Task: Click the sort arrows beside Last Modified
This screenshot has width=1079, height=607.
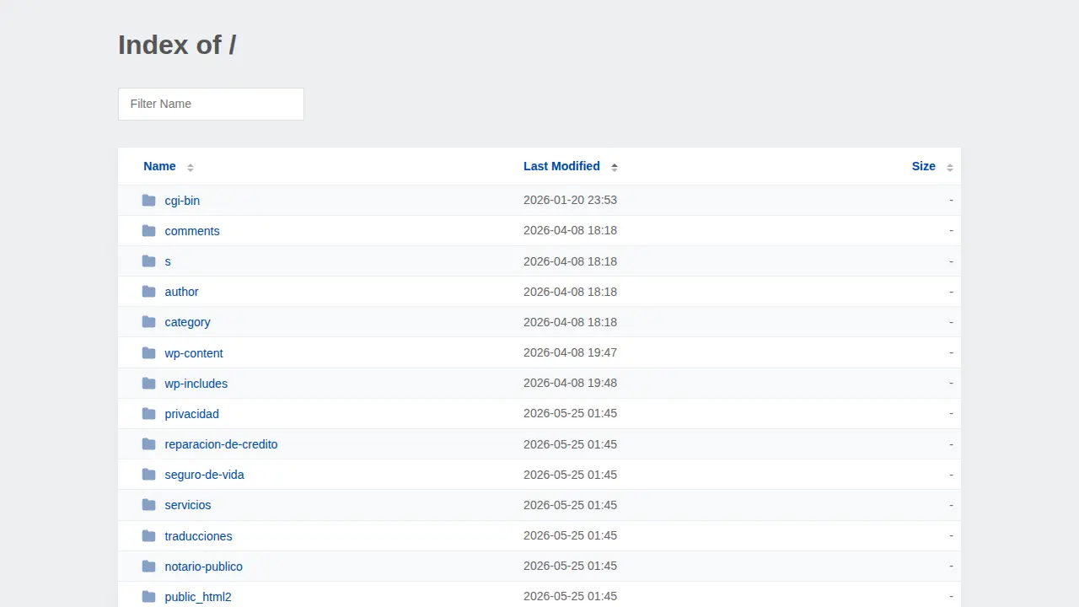Action: [x=615, y=167]
